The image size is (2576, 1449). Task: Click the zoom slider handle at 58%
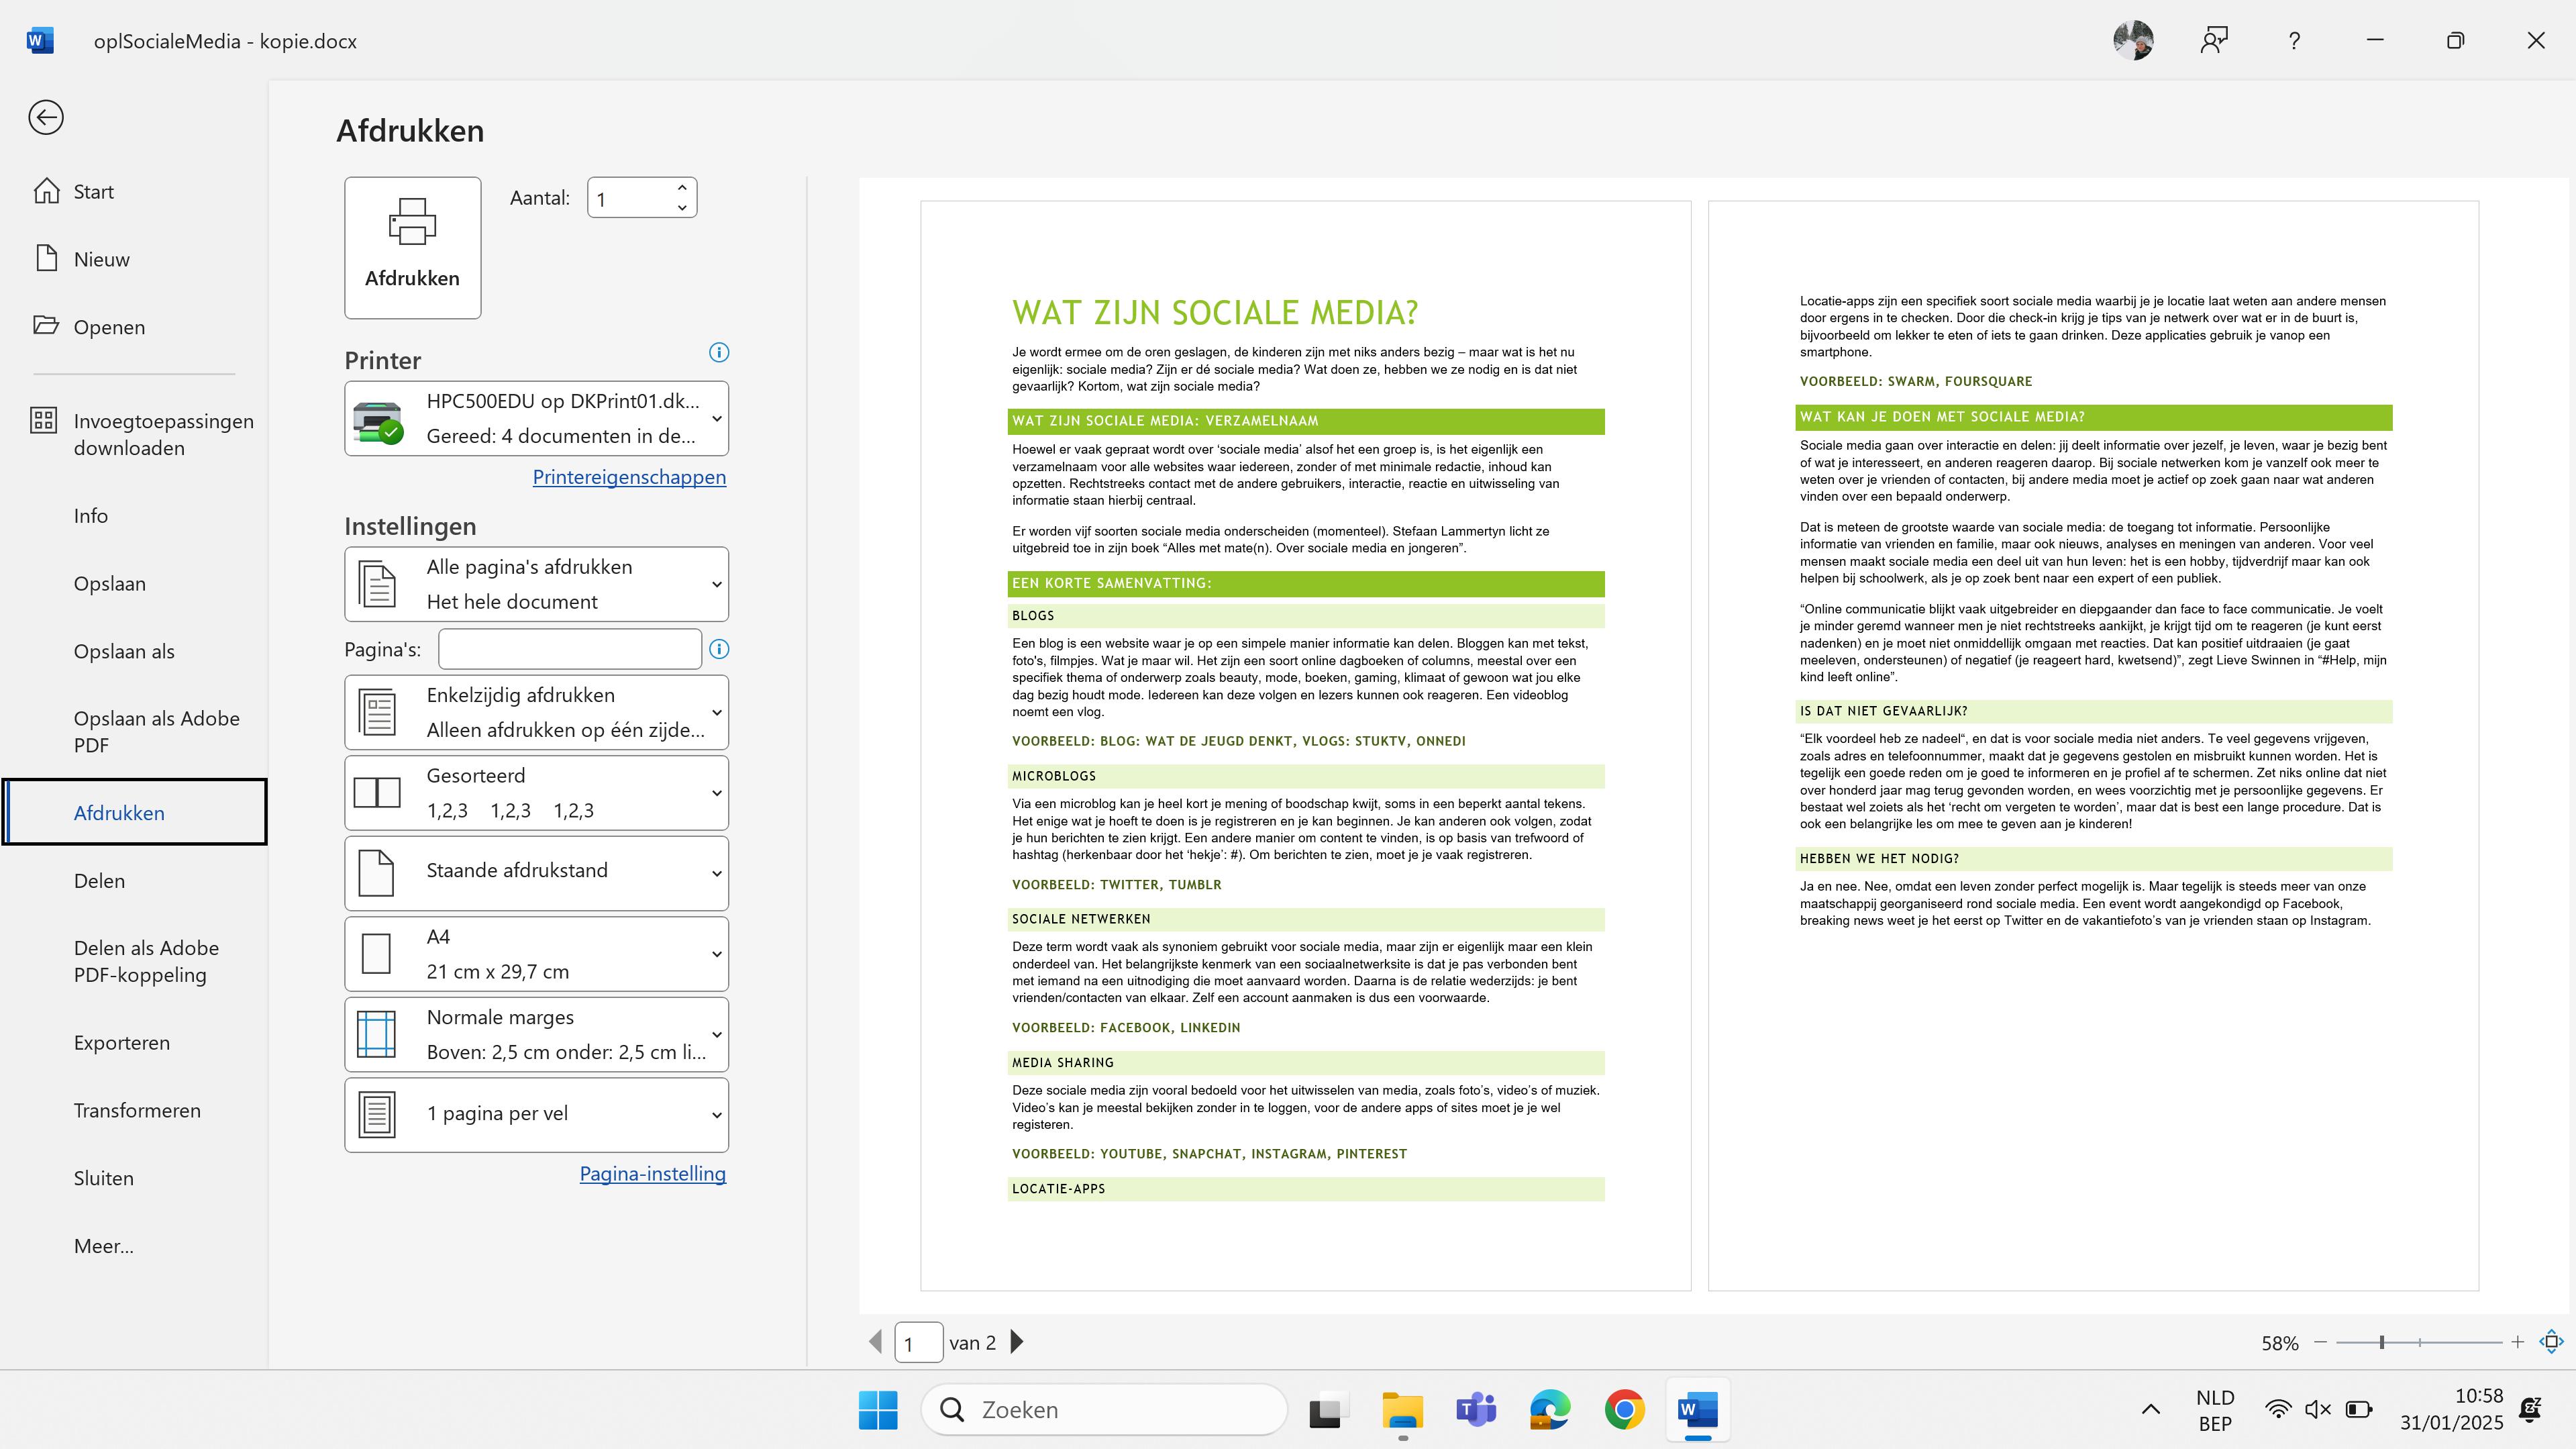tap(2382, 1342)
